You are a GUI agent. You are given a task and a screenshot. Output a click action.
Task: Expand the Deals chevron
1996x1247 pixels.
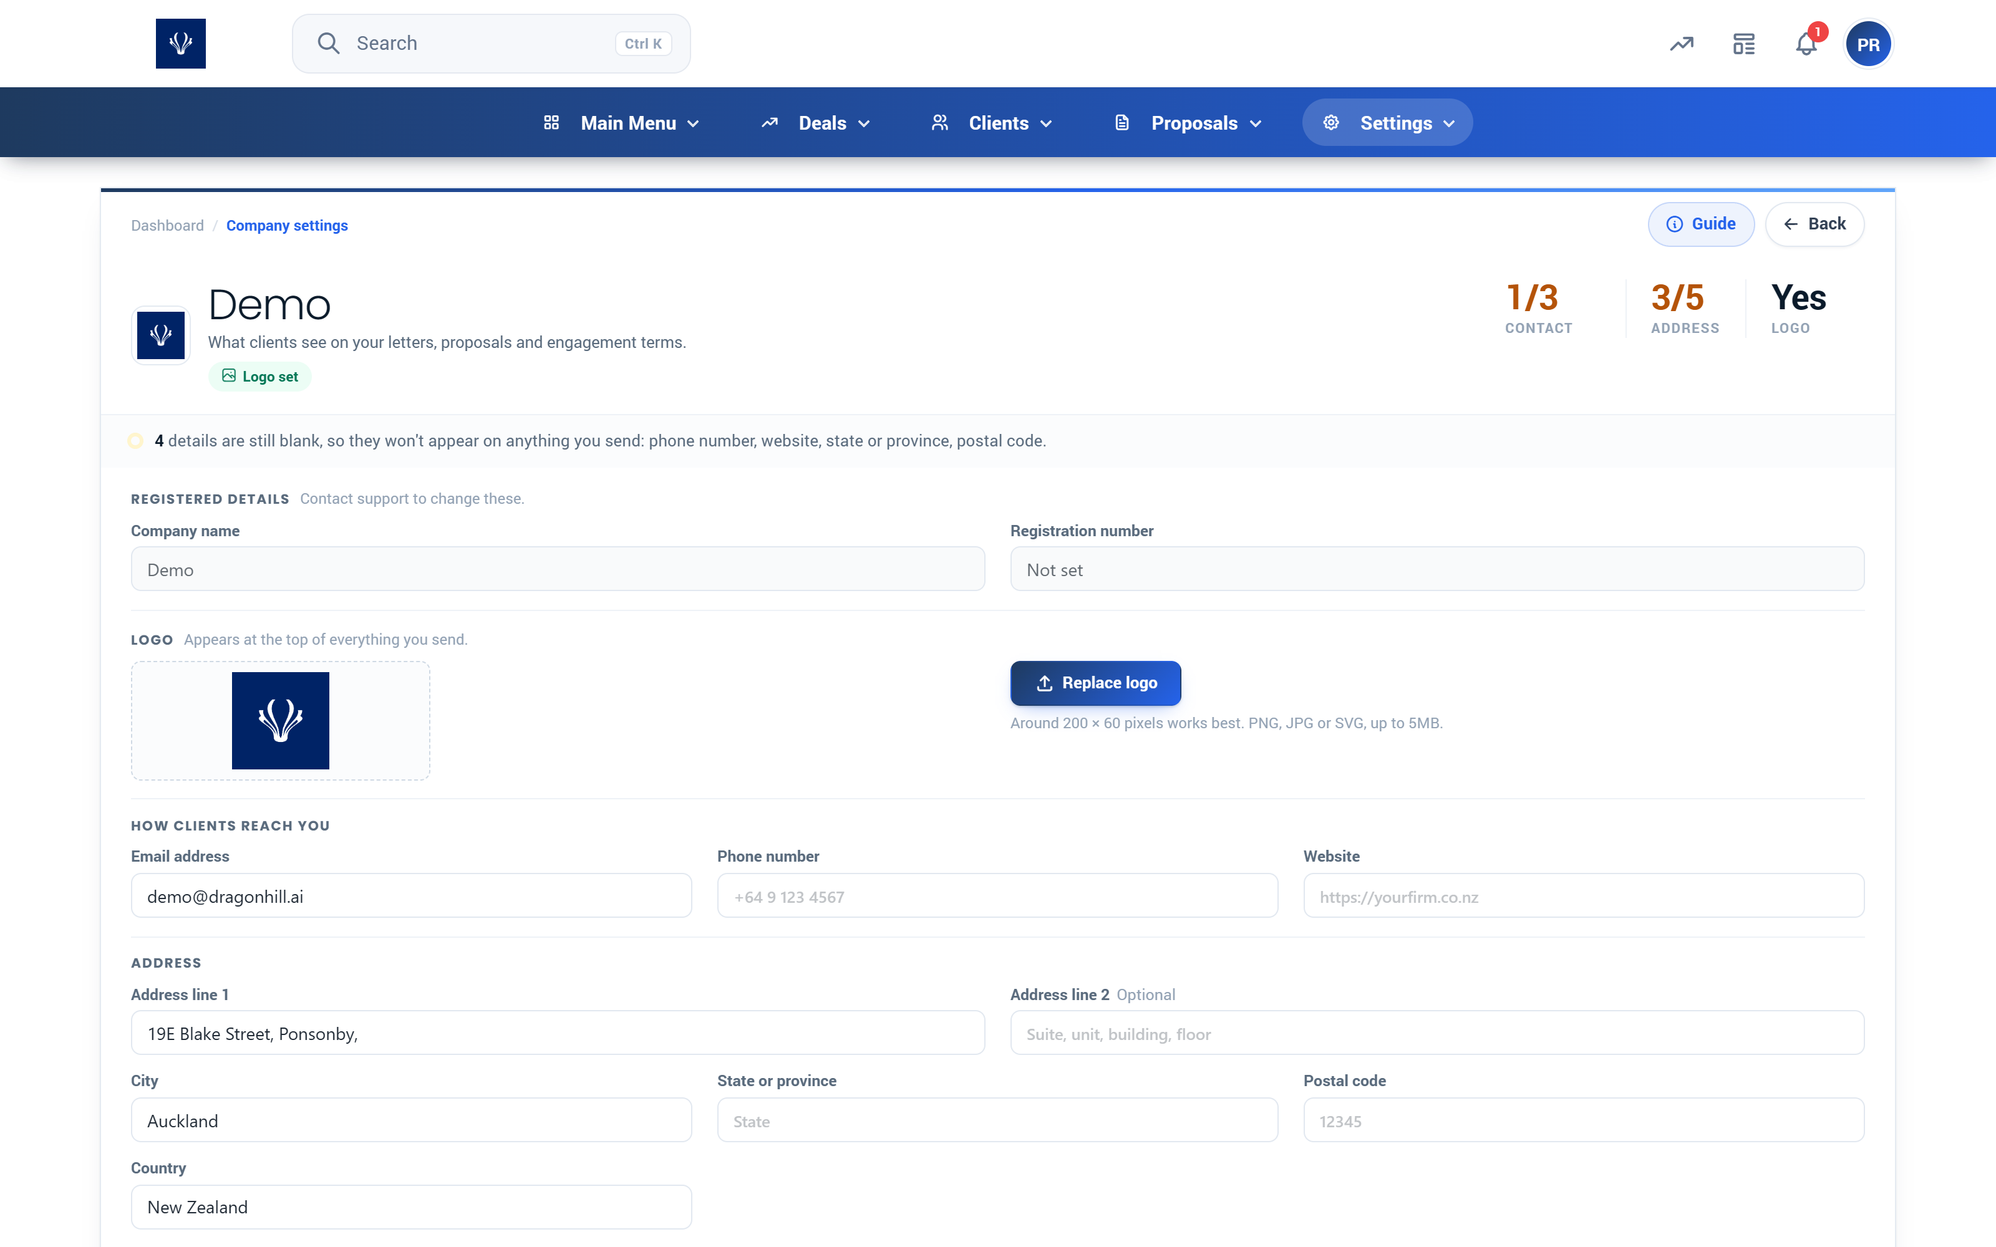[x=863, y=123]
